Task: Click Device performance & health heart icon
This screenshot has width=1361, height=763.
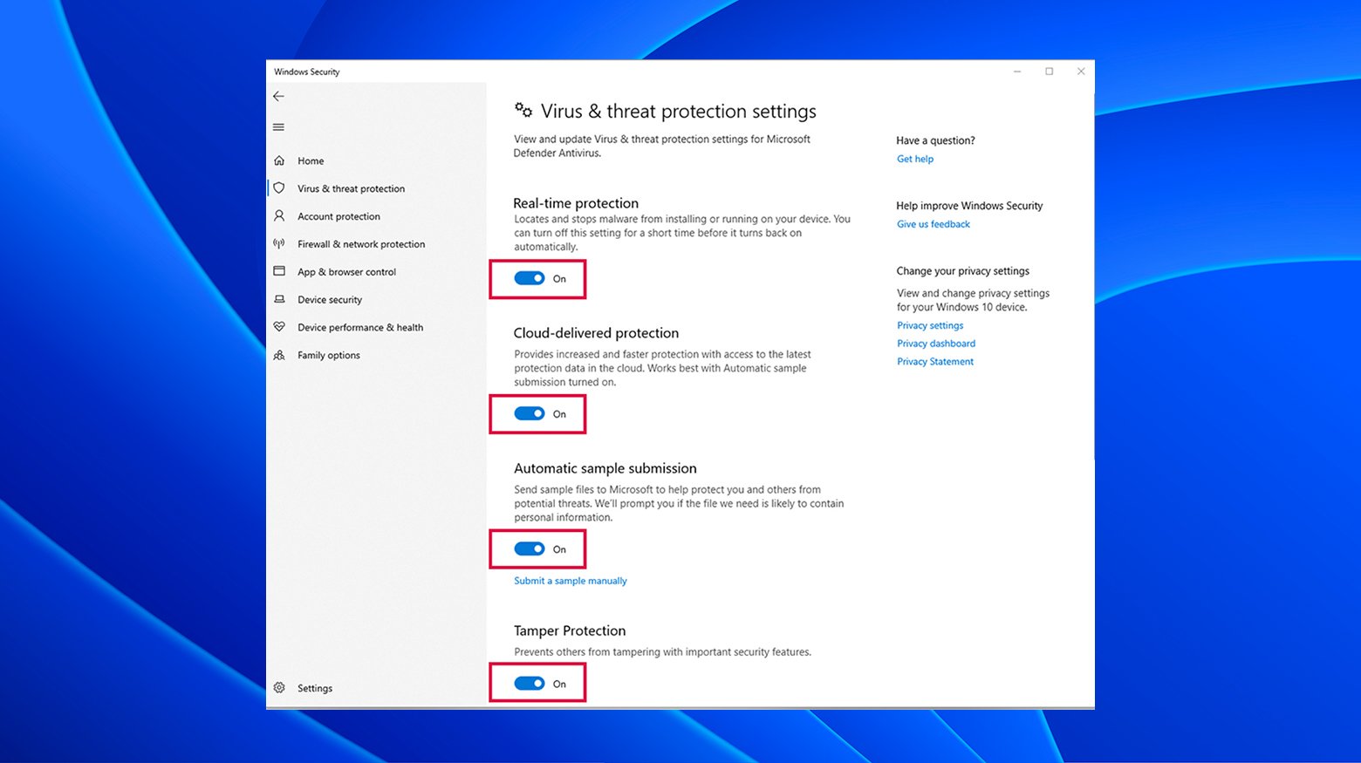Action: coord(279,327)
